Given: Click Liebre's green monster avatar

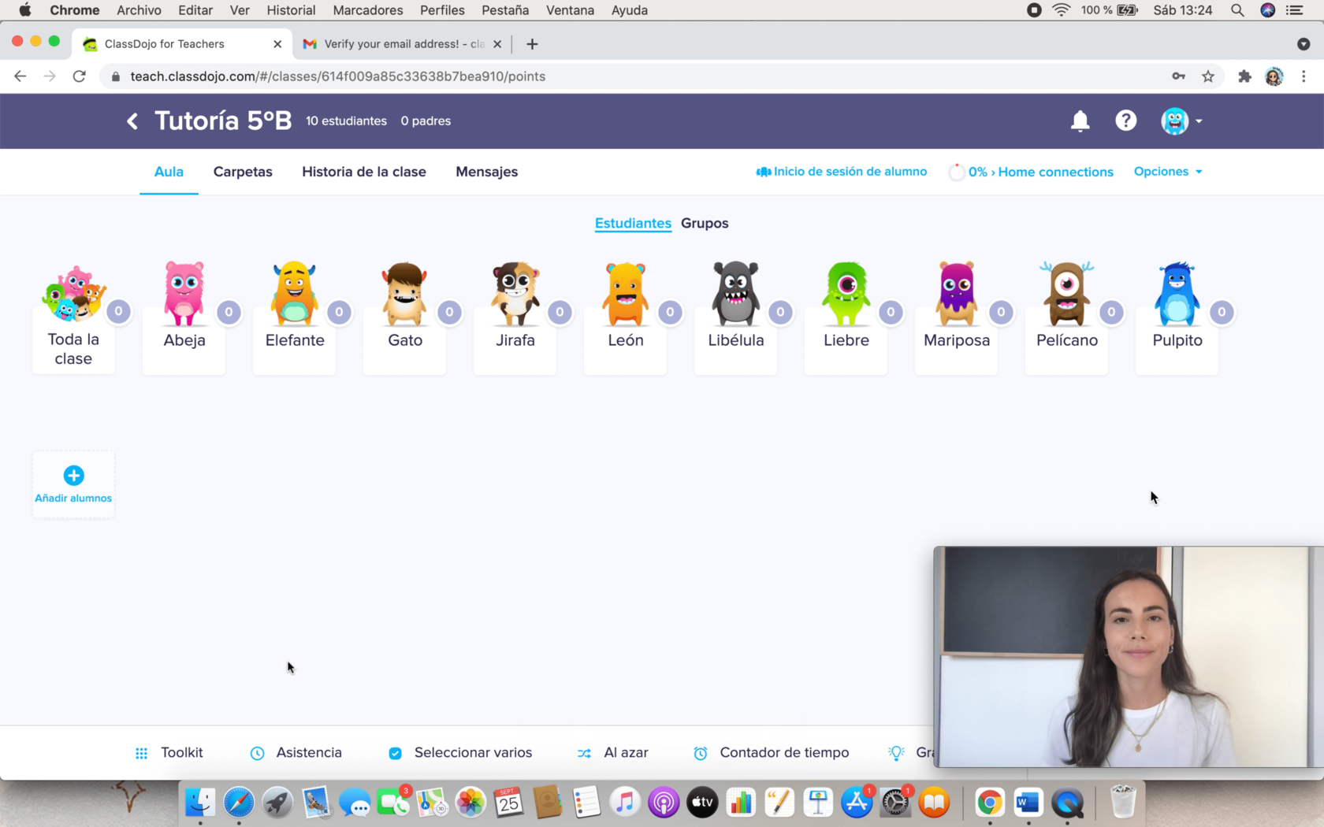Looking at the screenshot, I should point(846,293).
